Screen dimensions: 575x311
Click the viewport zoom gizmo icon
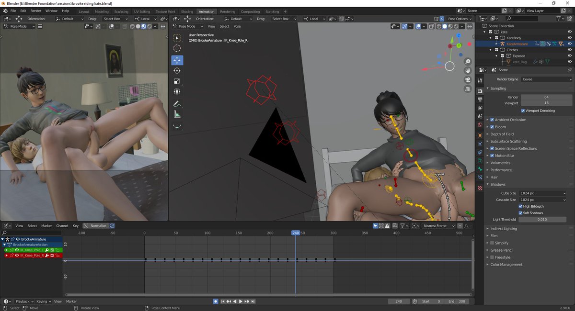(468, 62)
